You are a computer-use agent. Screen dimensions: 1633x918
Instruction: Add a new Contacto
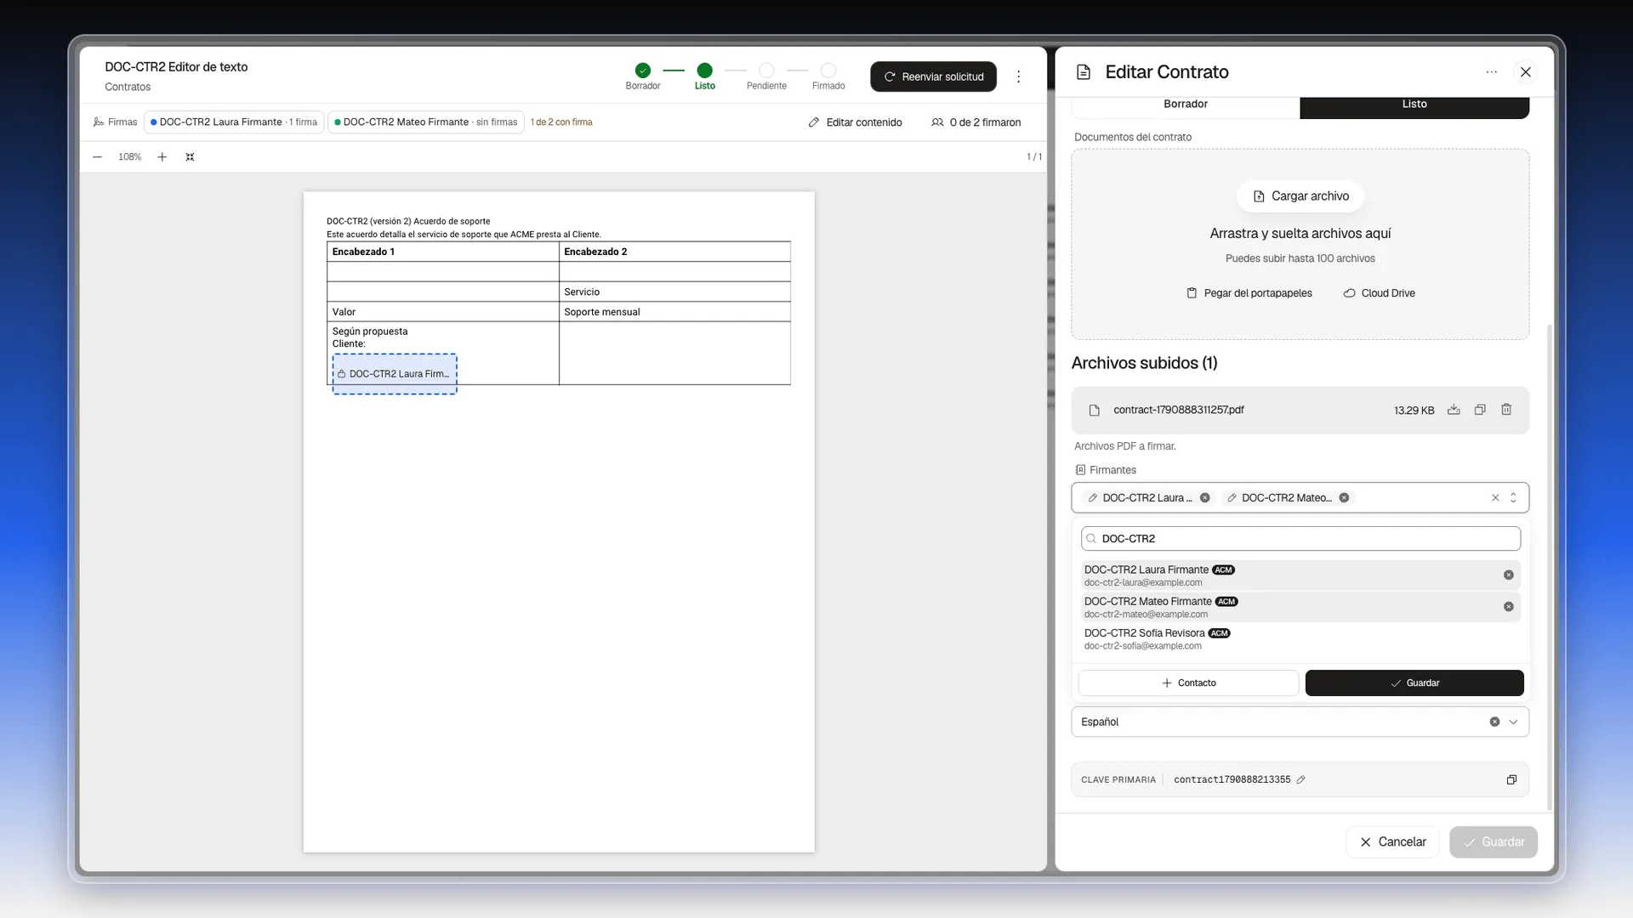[x=1188, y=683]
